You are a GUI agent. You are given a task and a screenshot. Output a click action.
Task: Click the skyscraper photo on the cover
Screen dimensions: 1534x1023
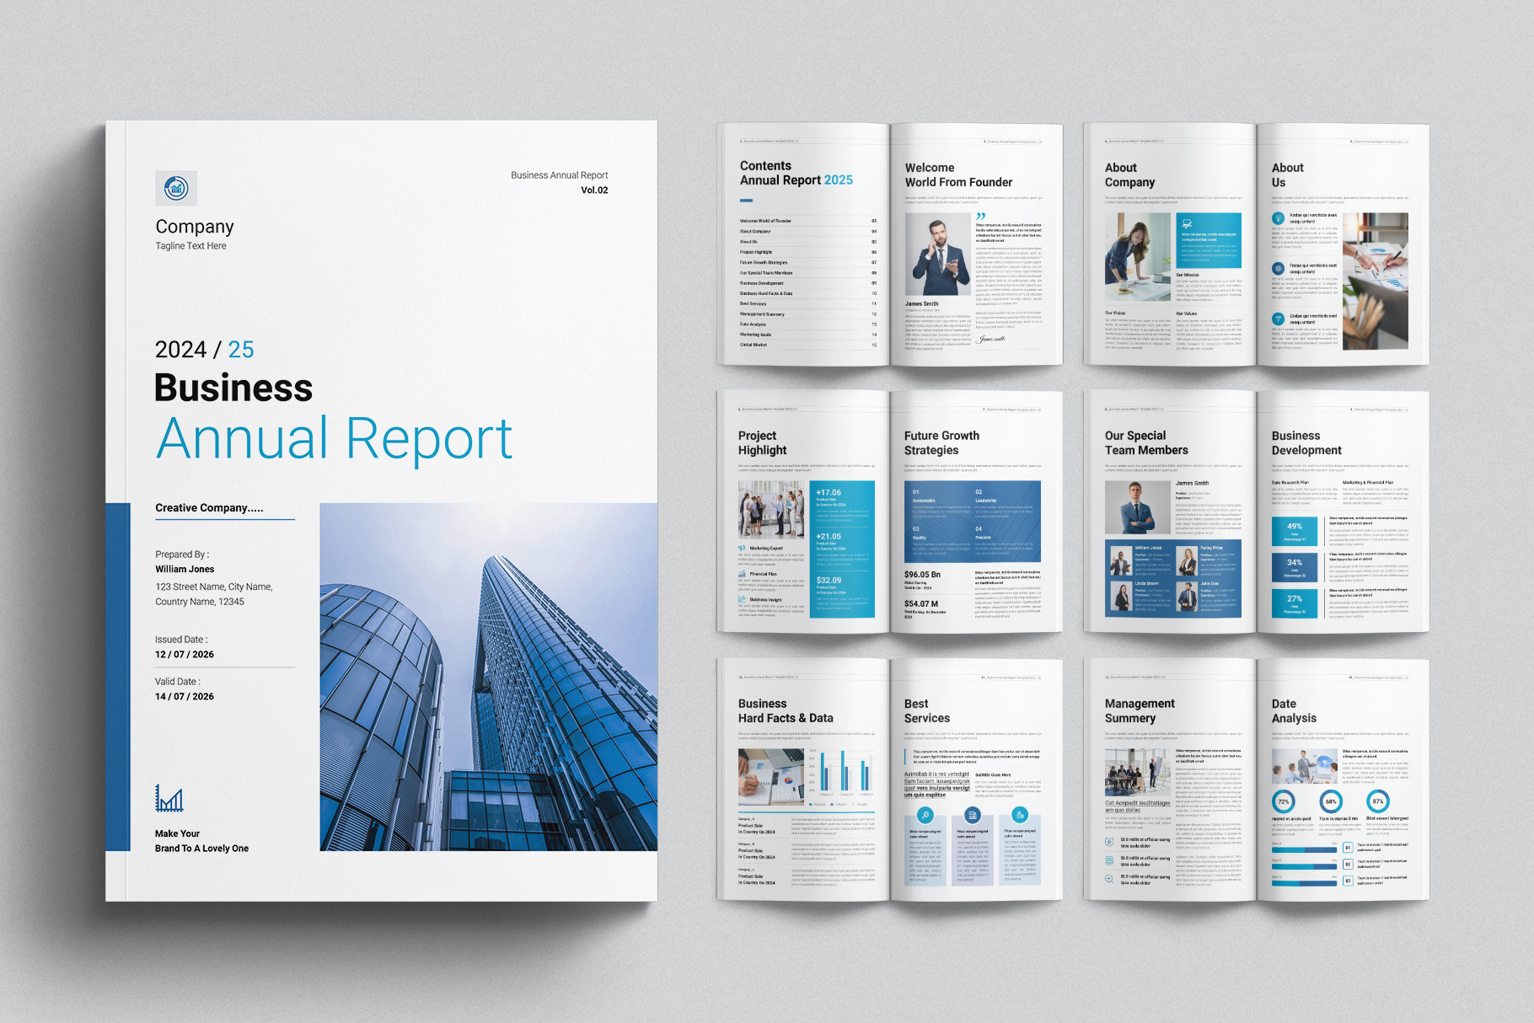[x=488, y=677]
